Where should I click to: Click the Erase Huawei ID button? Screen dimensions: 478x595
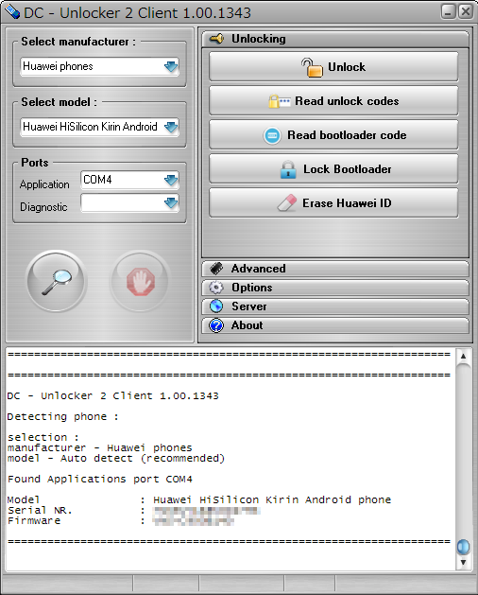(333, 203)
